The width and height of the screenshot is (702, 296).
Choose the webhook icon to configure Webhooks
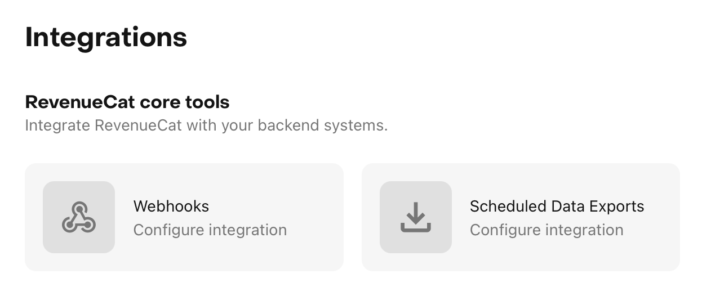[79, 217]
